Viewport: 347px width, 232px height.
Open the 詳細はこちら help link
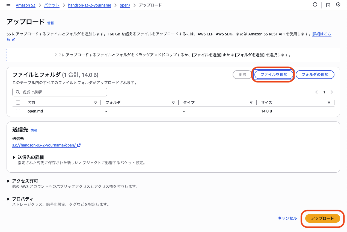point(322,34)
